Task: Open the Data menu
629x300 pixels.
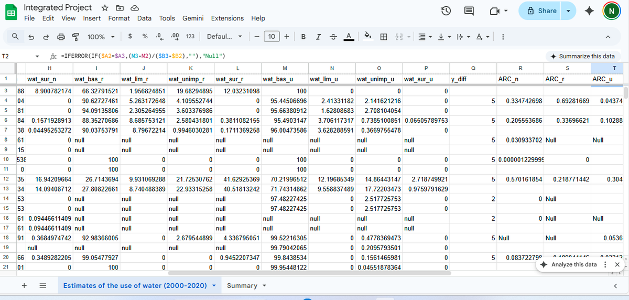Action: (145, 18)
